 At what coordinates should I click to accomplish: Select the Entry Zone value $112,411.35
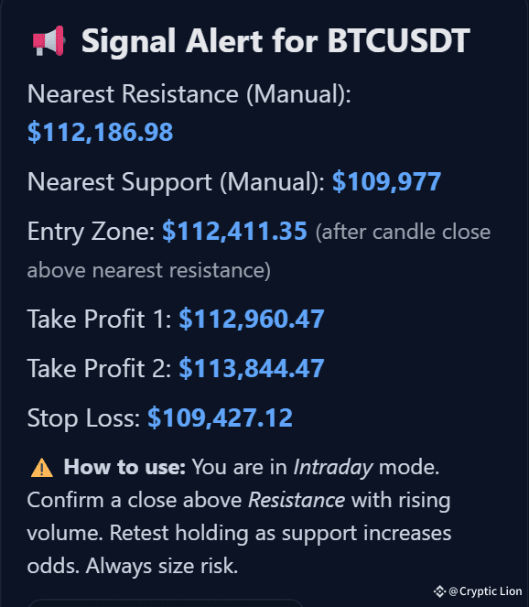point(234,231)
